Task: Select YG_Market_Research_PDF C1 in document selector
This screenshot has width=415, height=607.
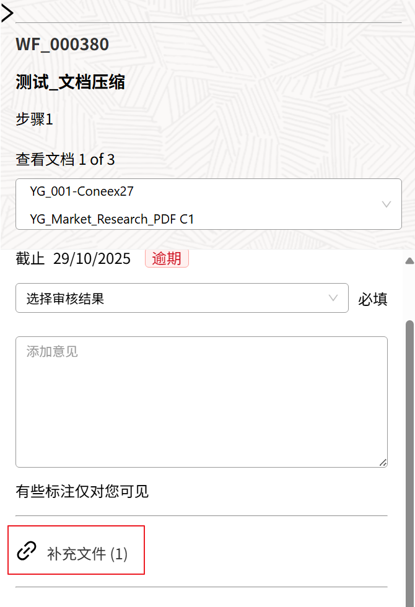Action: [112, 219]
